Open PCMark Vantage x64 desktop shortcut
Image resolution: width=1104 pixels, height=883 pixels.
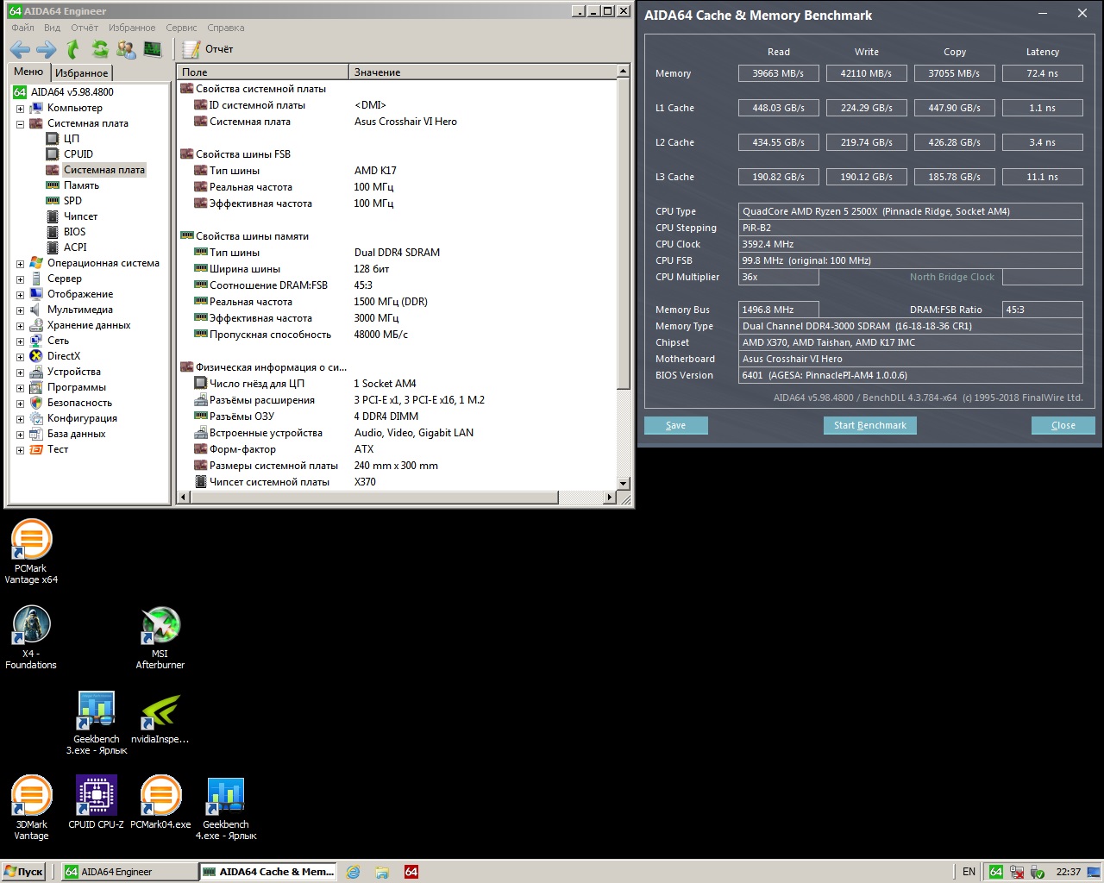click(x=31, y=552)
